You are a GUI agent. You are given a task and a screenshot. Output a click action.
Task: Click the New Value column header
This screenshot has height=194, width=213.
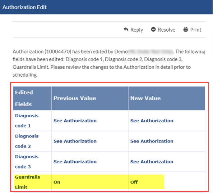pos(167,98)
